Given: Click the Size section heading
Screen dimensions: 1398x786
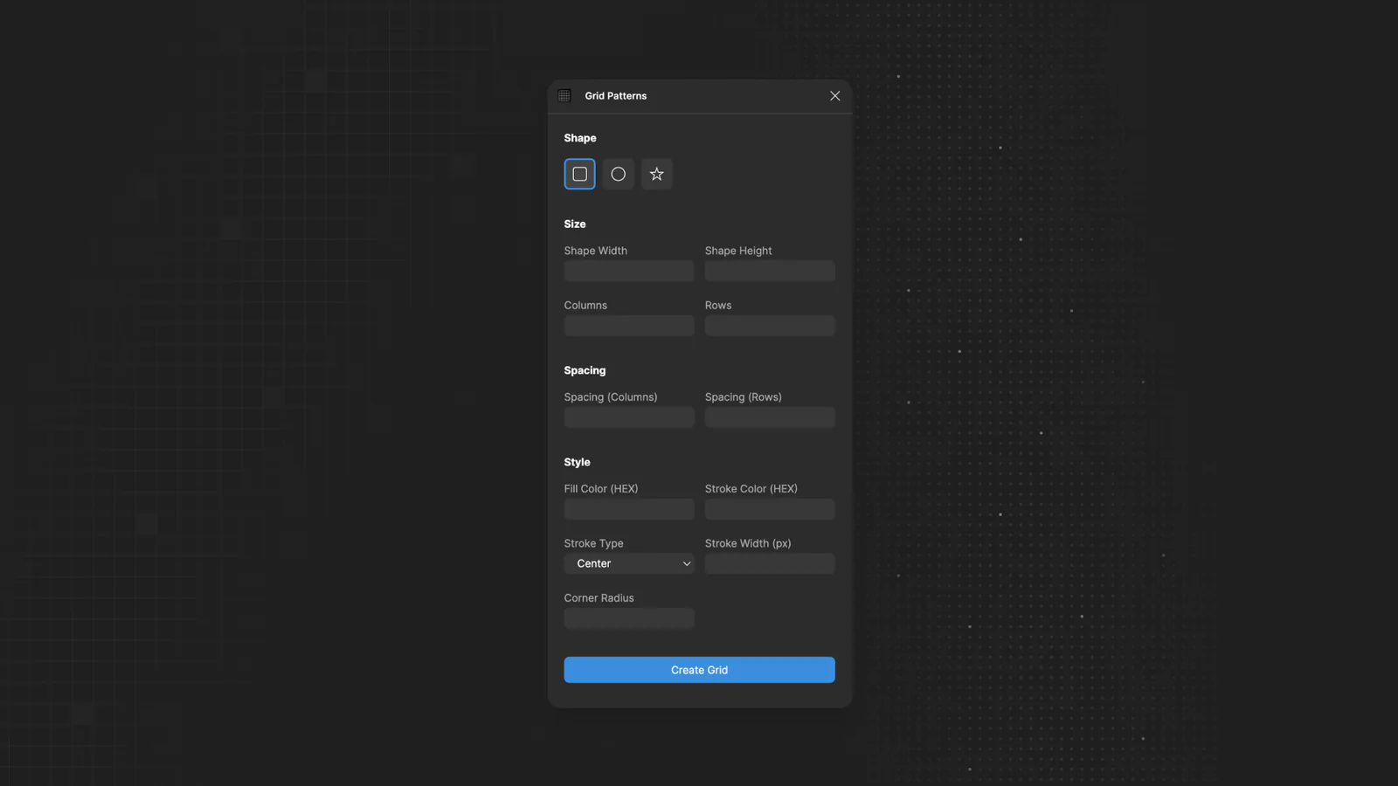Looking at the screenshot, I should click(575, 224).
